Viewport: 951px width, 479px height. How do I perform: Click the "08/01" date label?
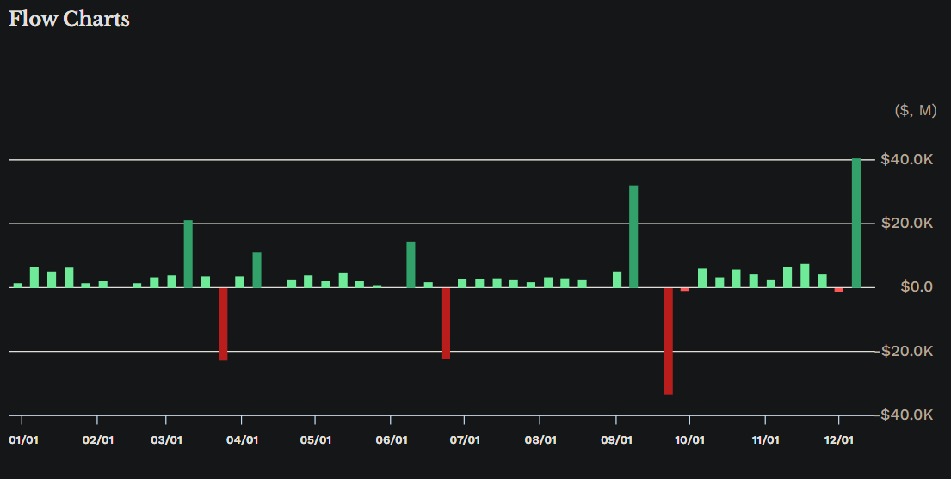540,440
